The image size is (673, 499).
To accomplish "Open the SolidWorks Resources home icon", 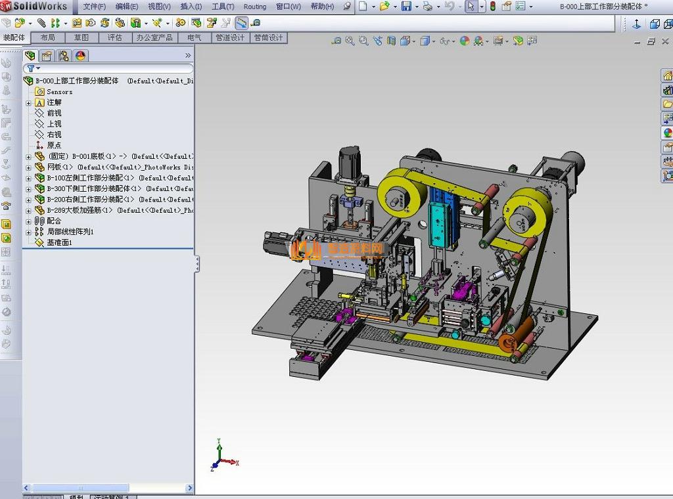I will 667,76.
